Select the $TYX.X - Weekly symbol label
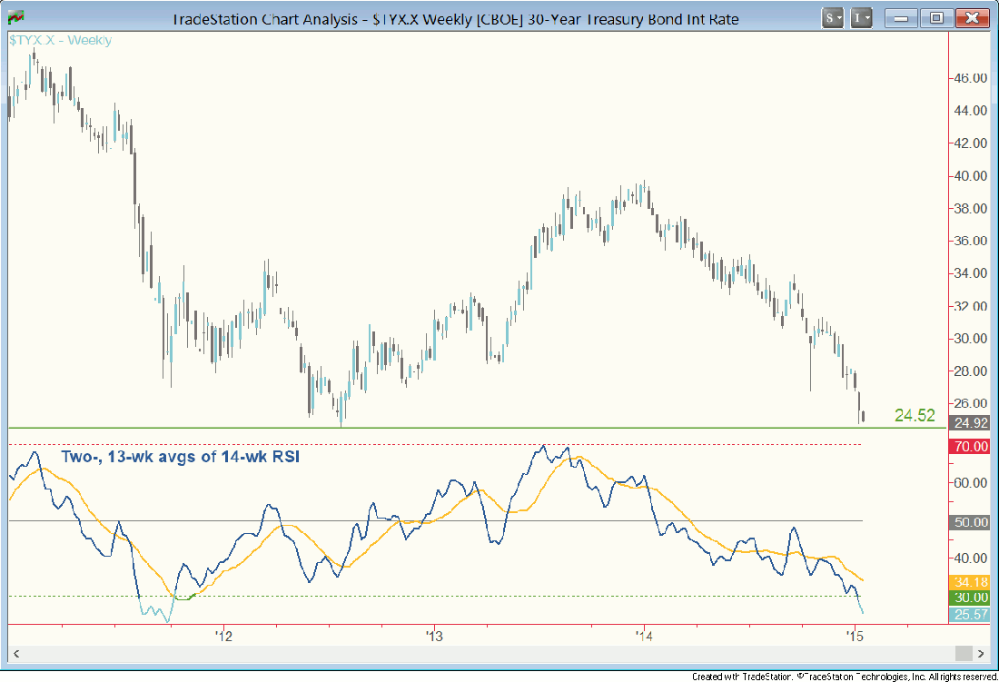 [x=60, y=41]
